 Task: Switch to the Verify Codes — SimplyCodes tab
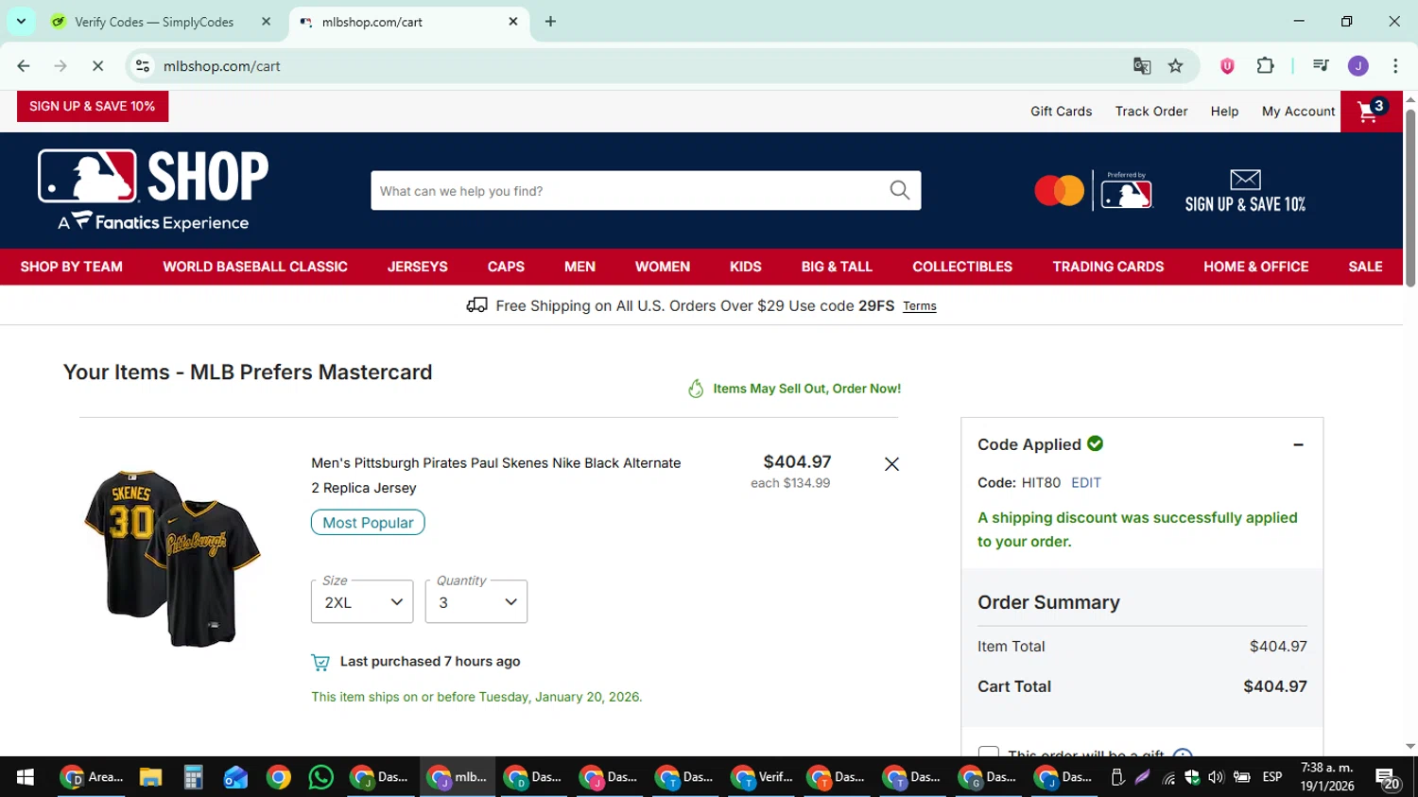click(x=152, y=22)
